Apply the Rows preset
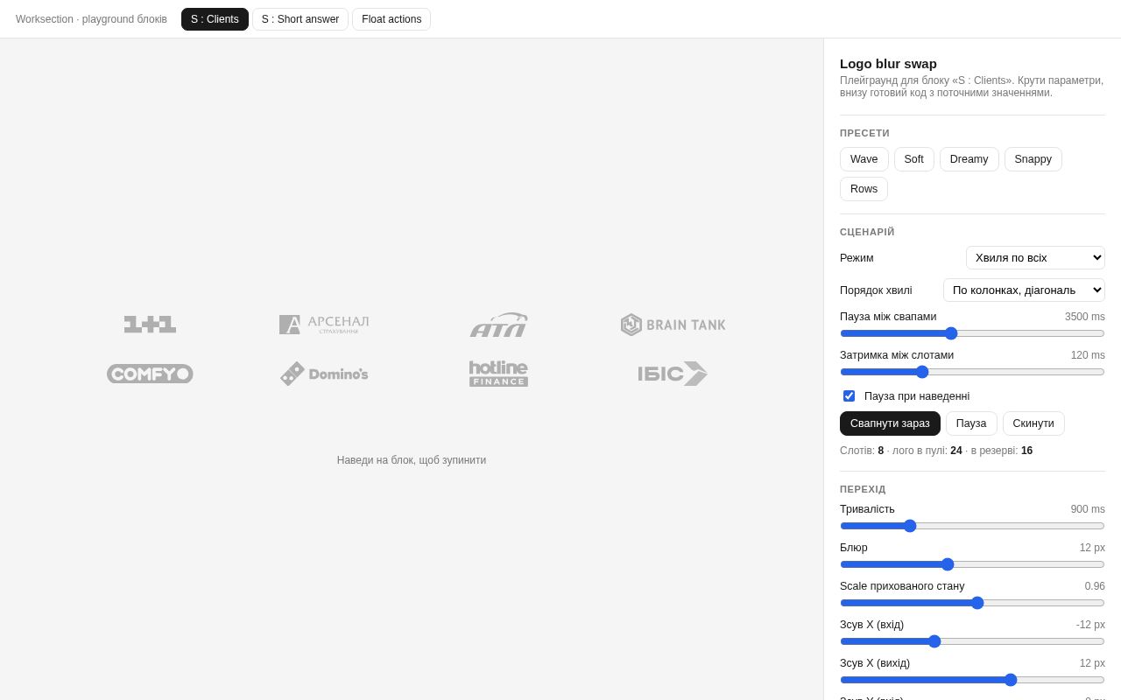This screenshot has width=1121, height=700. [x=864, y=189]
